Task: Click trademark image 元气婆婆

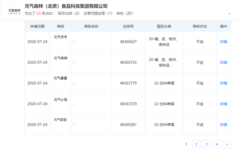Action: point(60,78)
